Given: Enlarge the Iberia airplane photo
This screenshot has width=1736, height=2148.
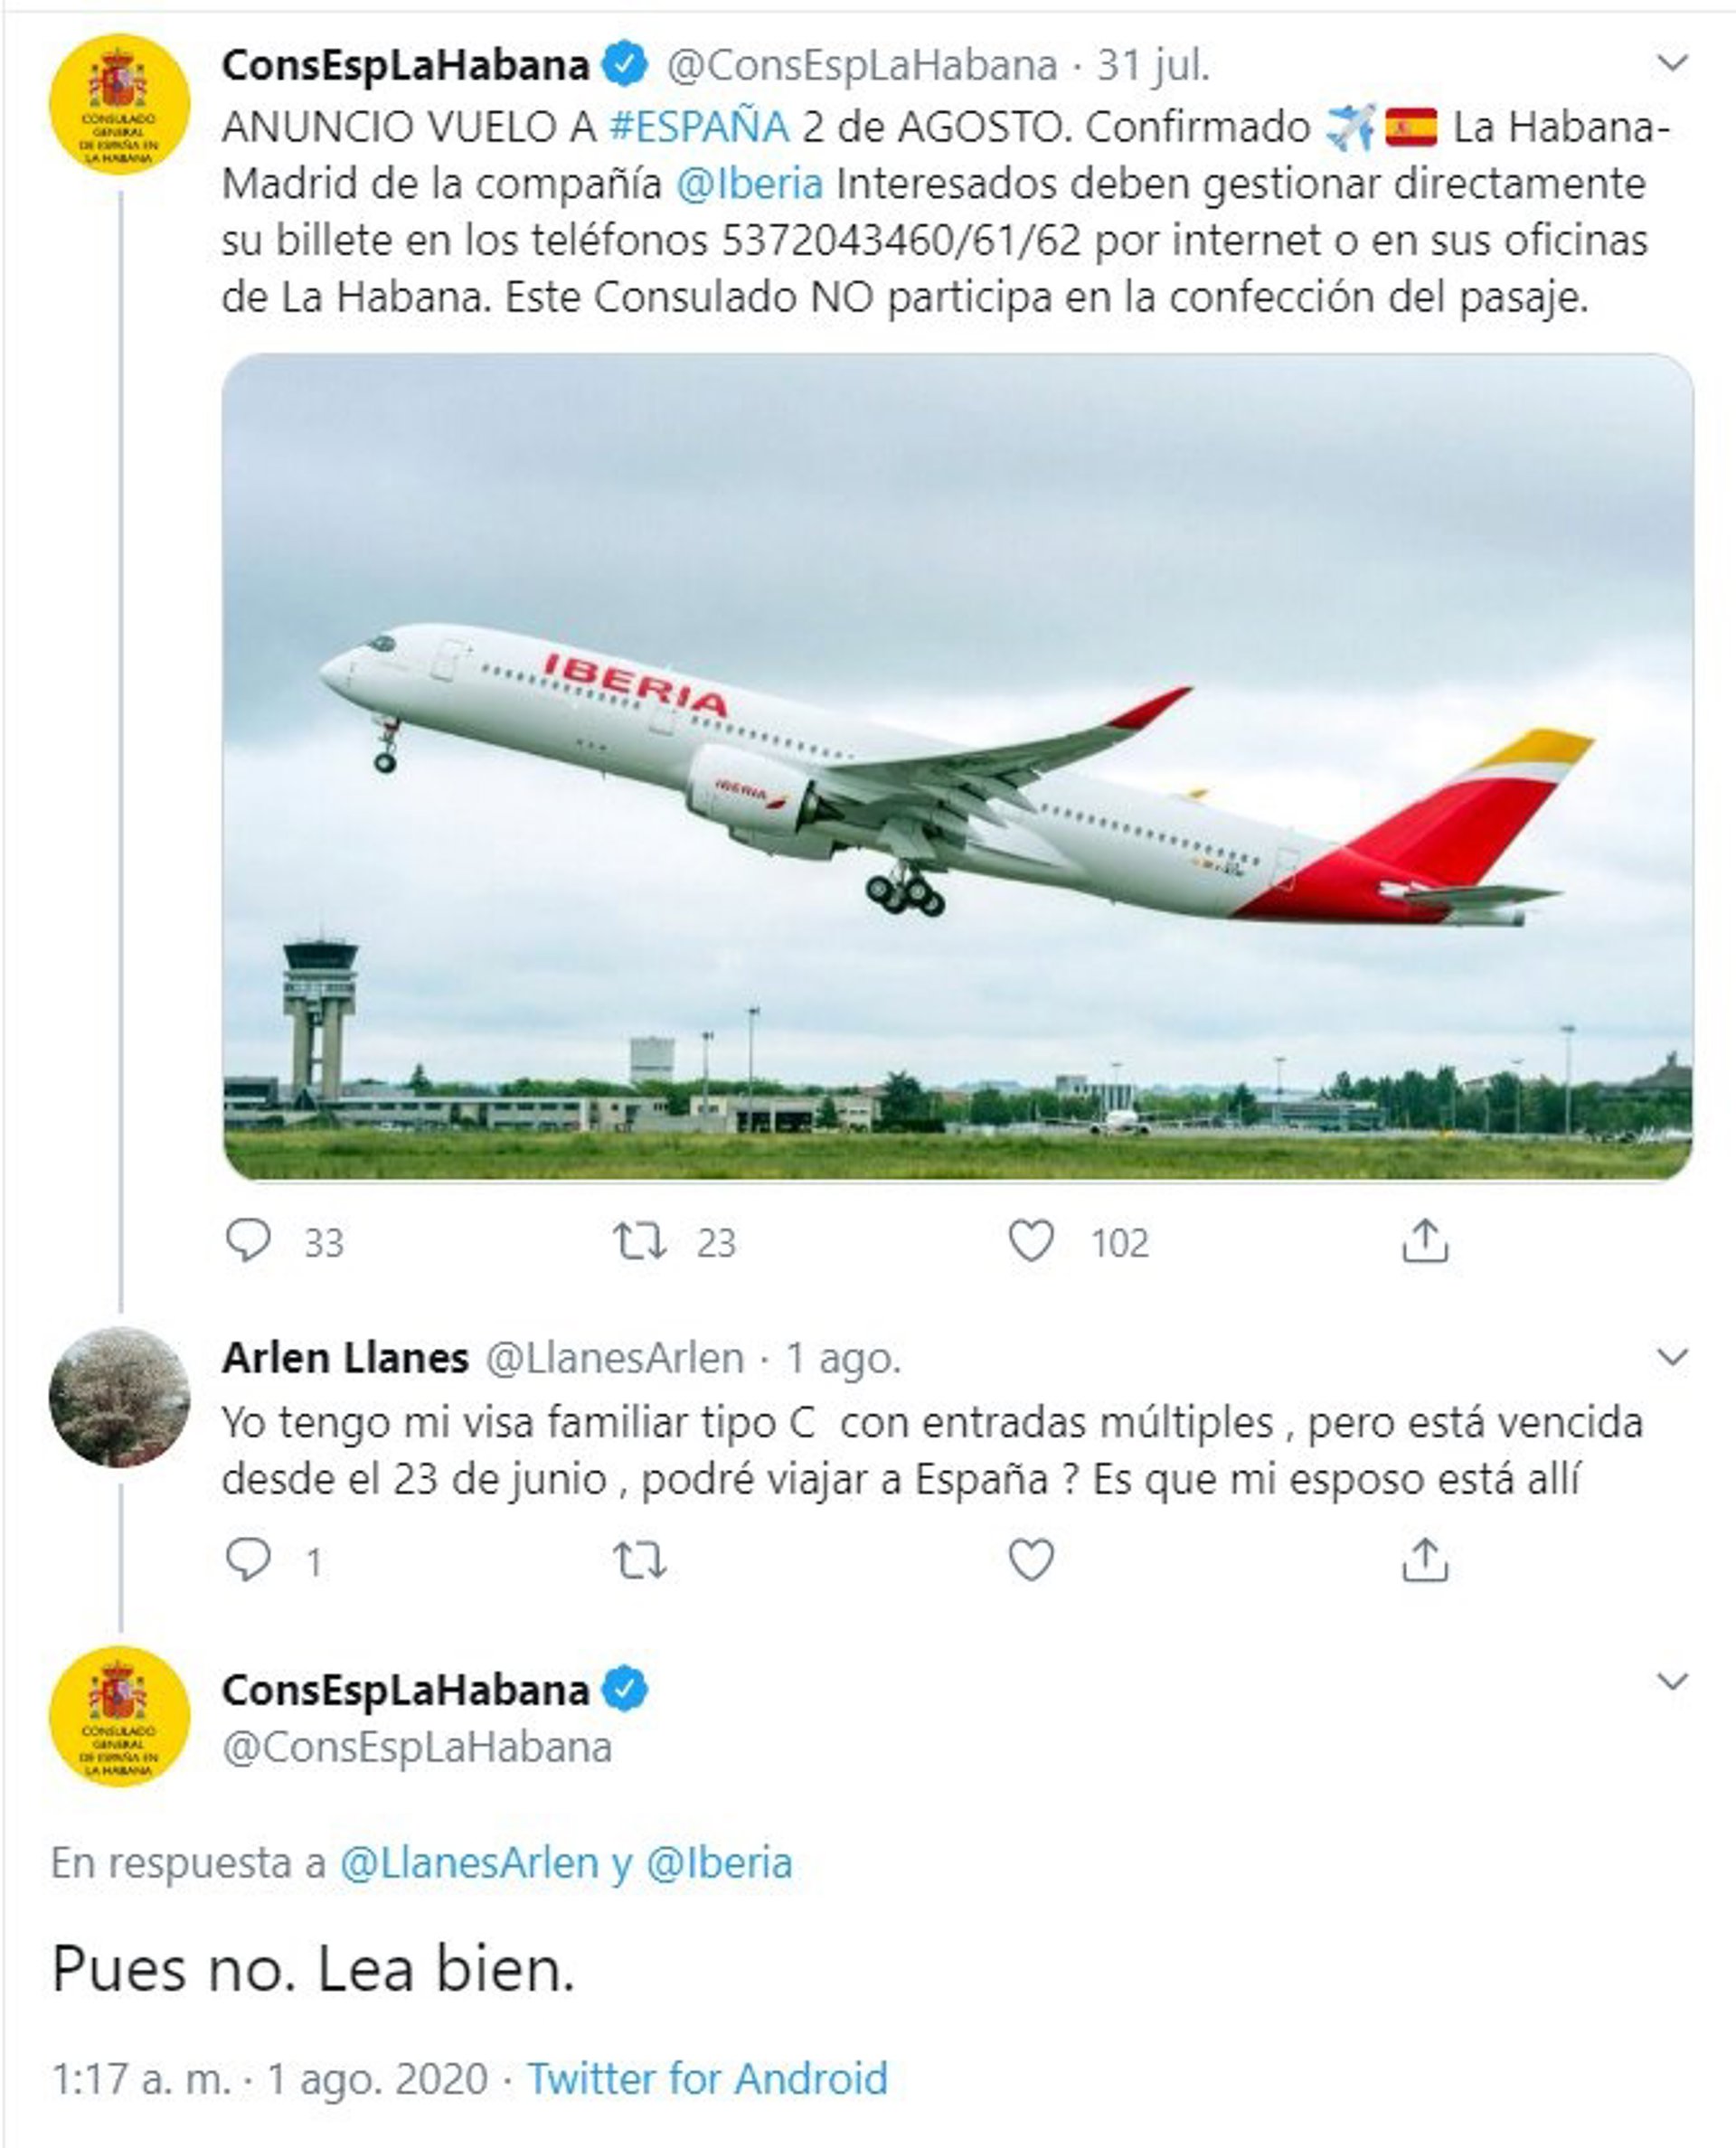Looking at the screenshot, I should pos(957,767).
